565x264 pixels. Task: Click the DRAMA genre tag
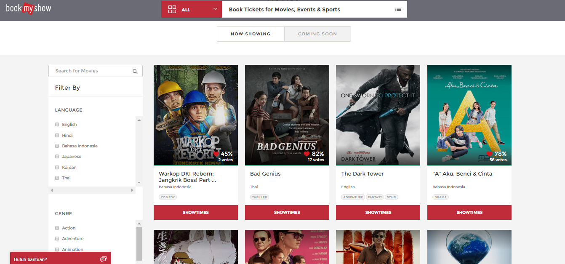(x=441, y=197)
